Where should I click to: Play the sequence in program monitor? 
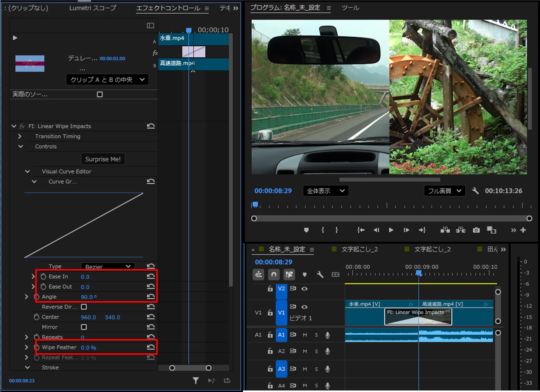click(x=391, y=230)
